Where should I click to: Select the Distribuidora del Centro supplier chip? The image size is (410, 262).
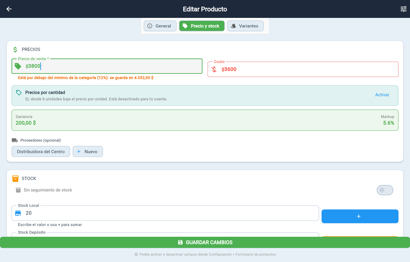pos(41,151)
